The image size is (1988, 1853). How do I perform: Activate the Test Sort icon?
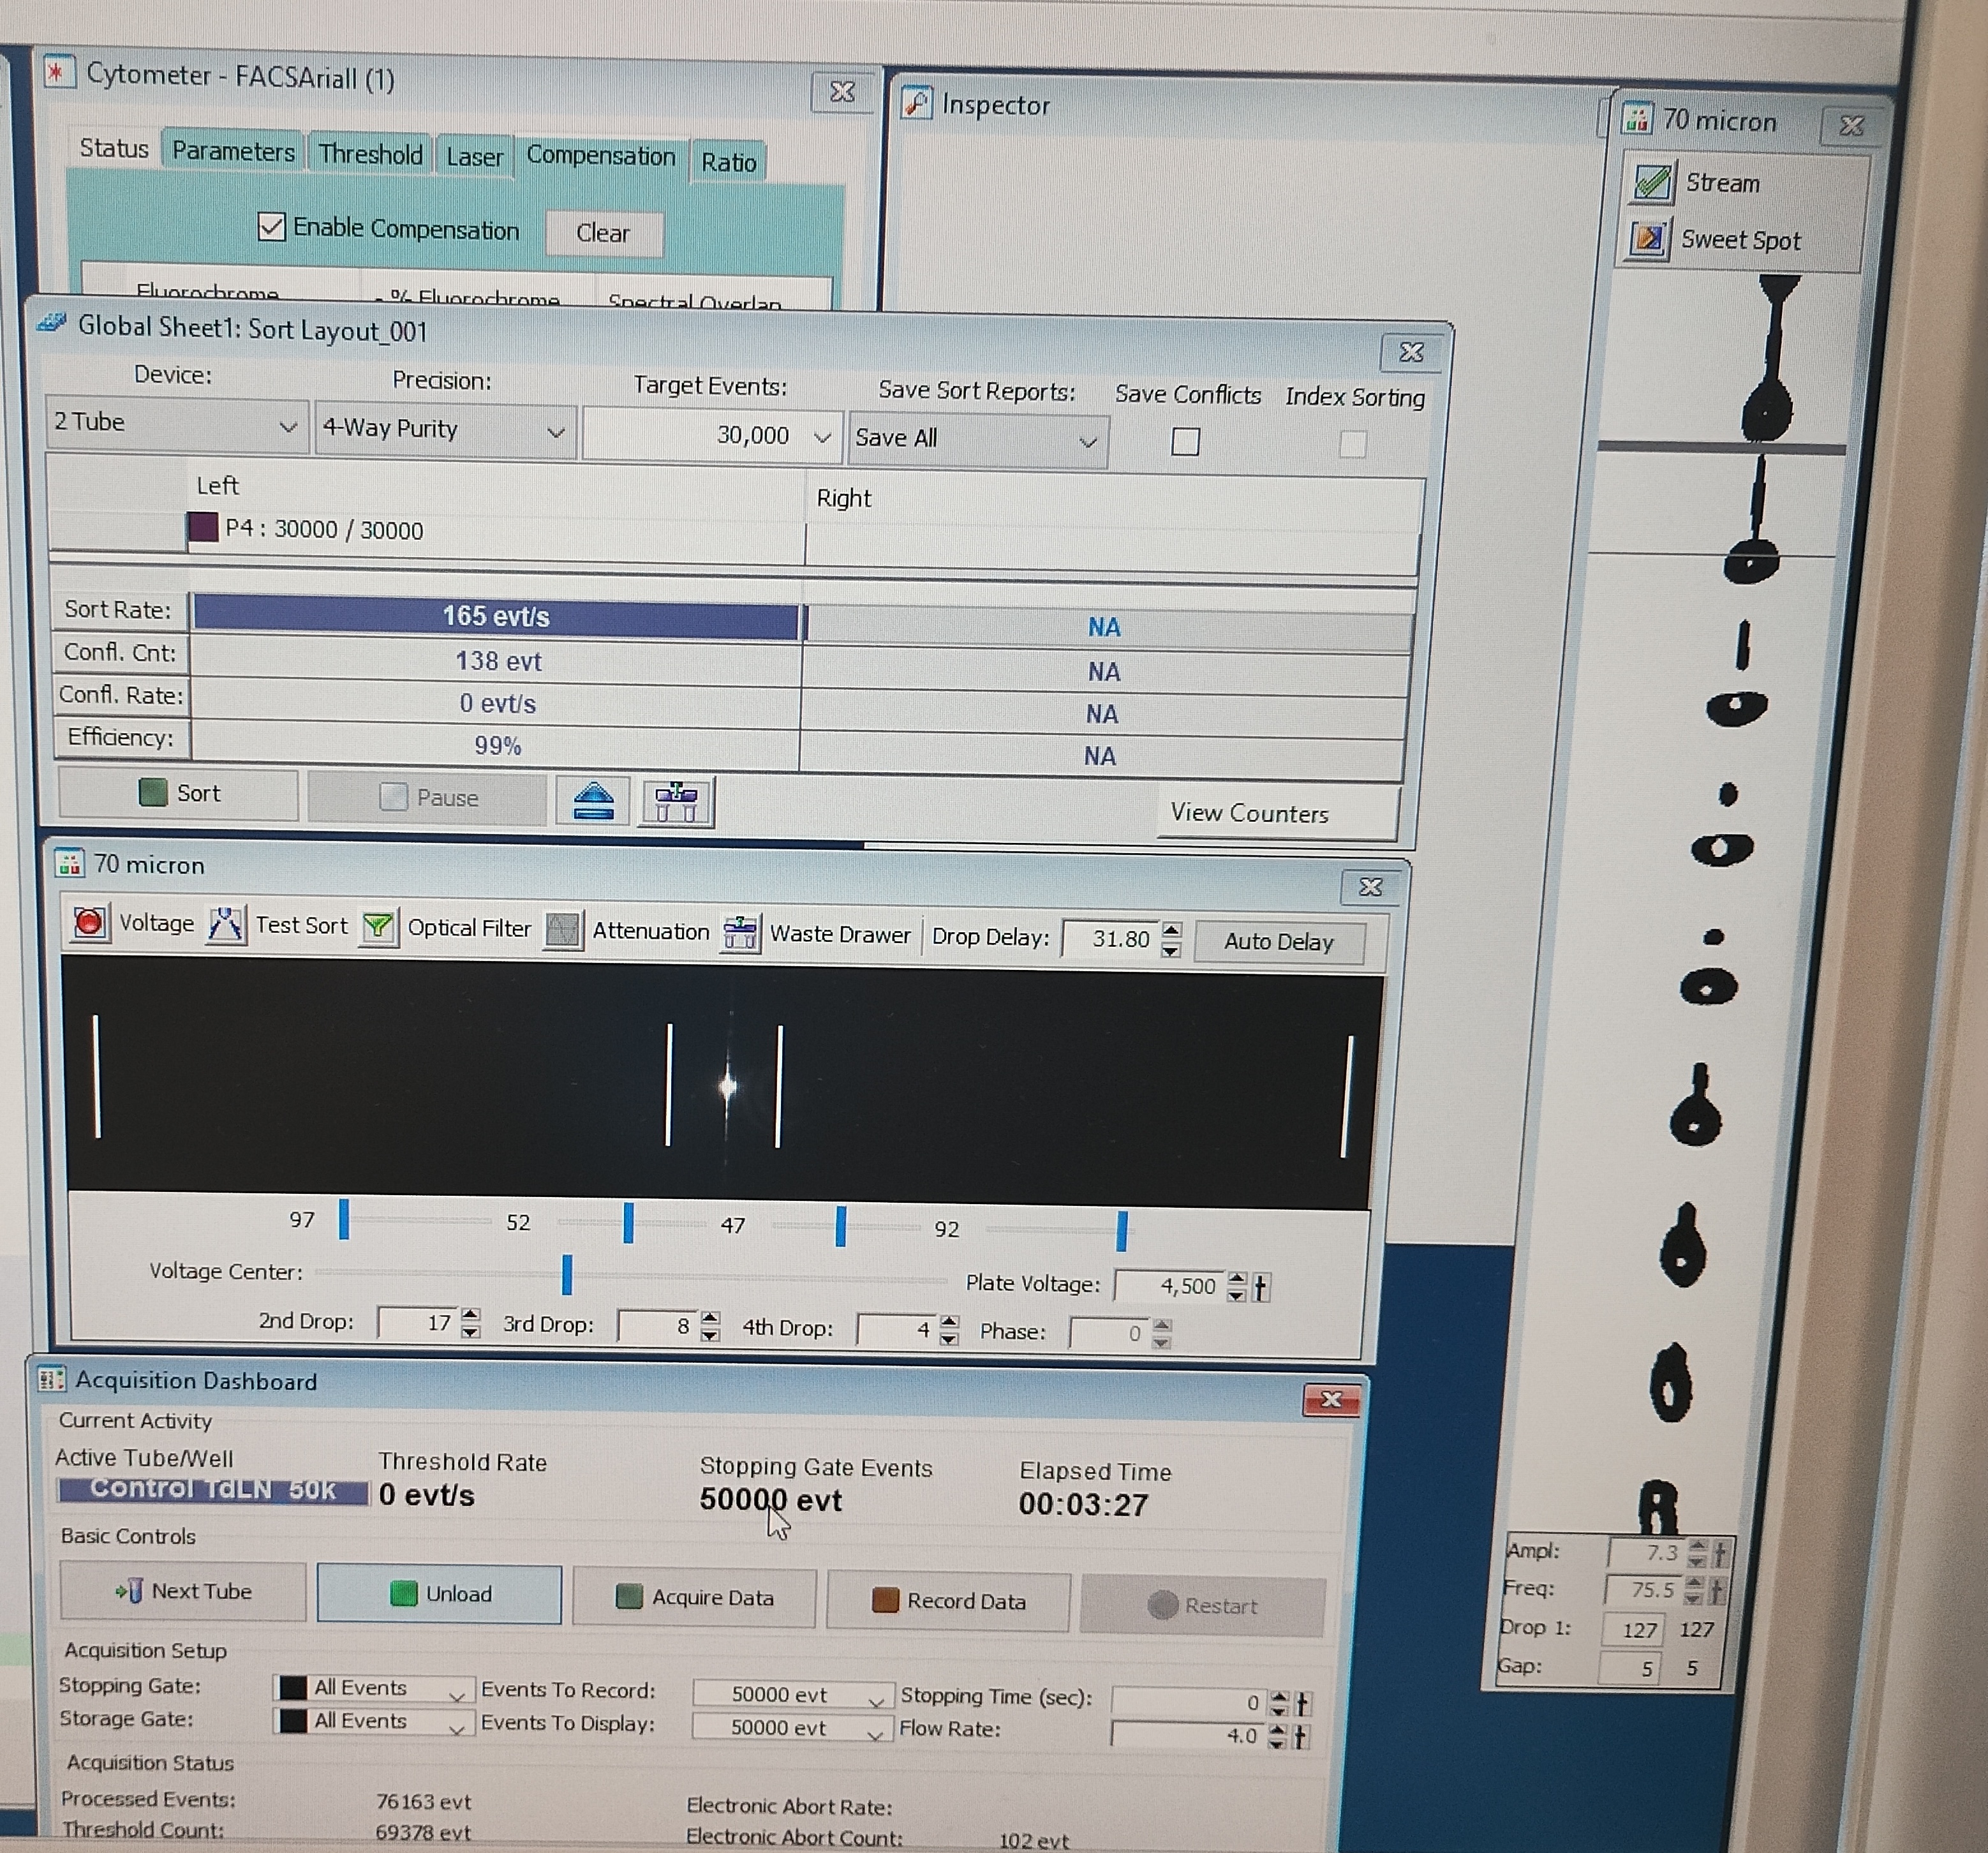(x=226, y=924)
